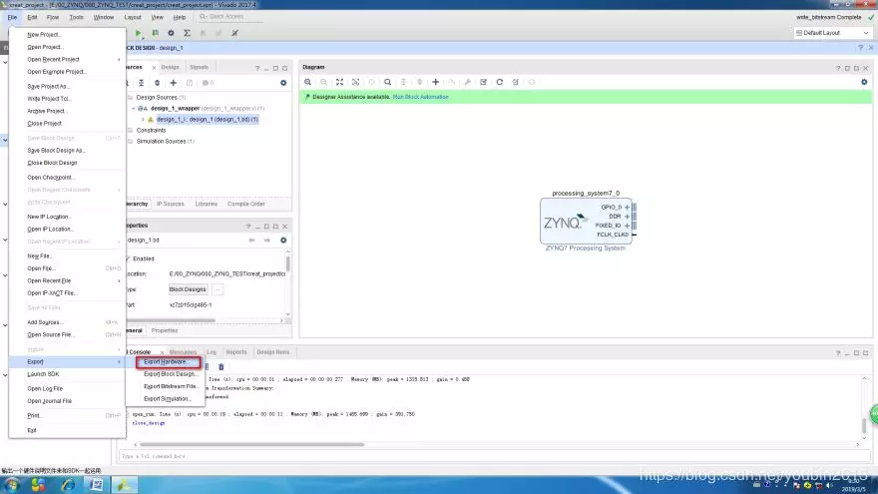
Task: Click the Tcl command input field
Action: pyautogui.click(x=495, y=456)
